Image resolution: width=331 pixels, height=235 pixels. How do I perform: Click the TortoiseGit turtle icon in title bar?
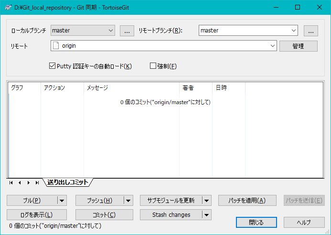(x=8, y=8)
